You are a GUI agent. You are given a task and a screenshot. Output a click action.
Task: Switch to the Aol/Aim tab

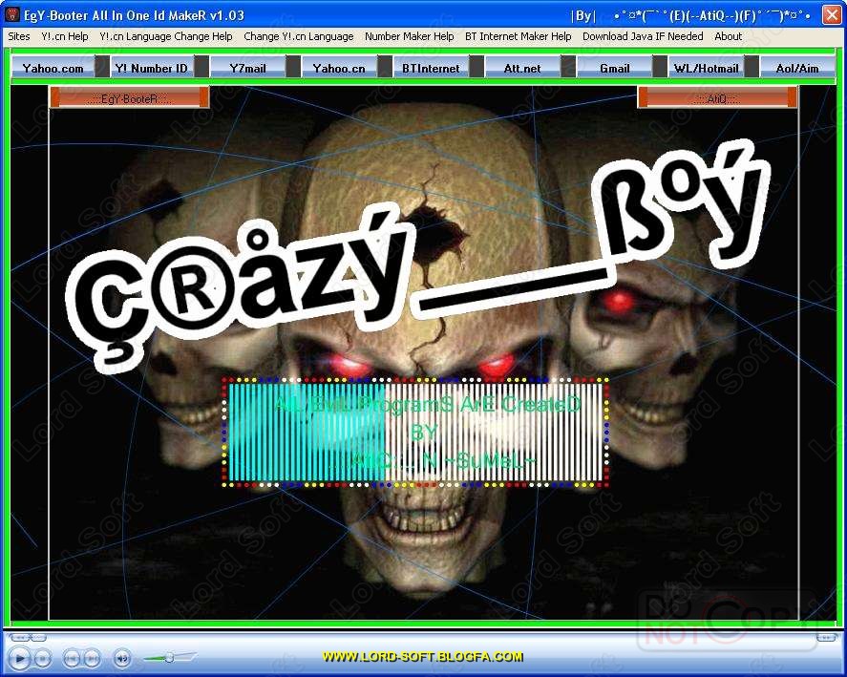[797, 68]
